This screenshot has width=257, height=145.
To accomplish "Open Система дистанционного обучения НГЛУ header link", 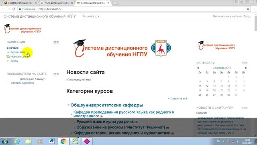I will click(40, 16).
